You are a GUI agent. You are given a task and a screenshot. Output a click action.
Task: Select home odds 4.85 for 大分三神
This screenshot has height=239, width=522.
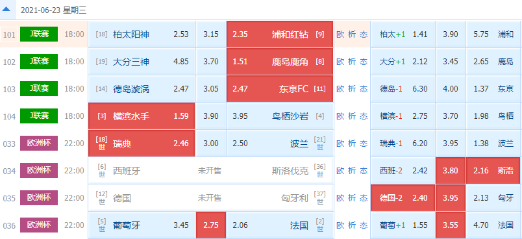pos(142,62)
